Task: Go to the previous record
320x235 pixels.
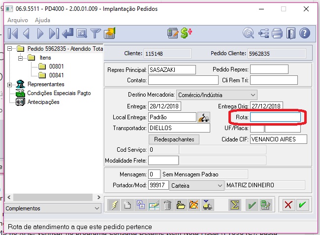Action: click(26, 34)
